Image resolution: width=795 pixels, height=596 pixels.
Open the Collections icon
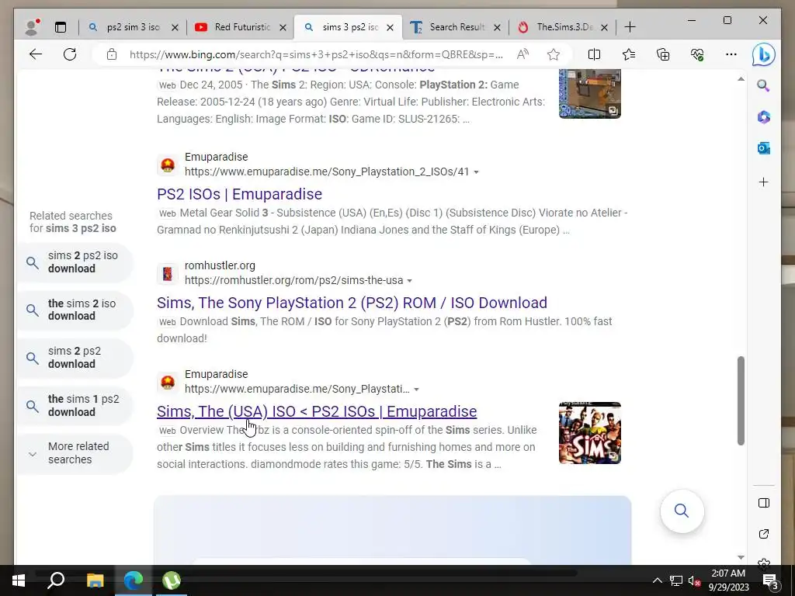pyautogui.click(x=663, y=54)
